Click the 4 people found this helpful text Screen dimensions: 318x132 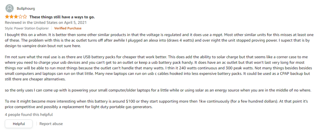29,115
